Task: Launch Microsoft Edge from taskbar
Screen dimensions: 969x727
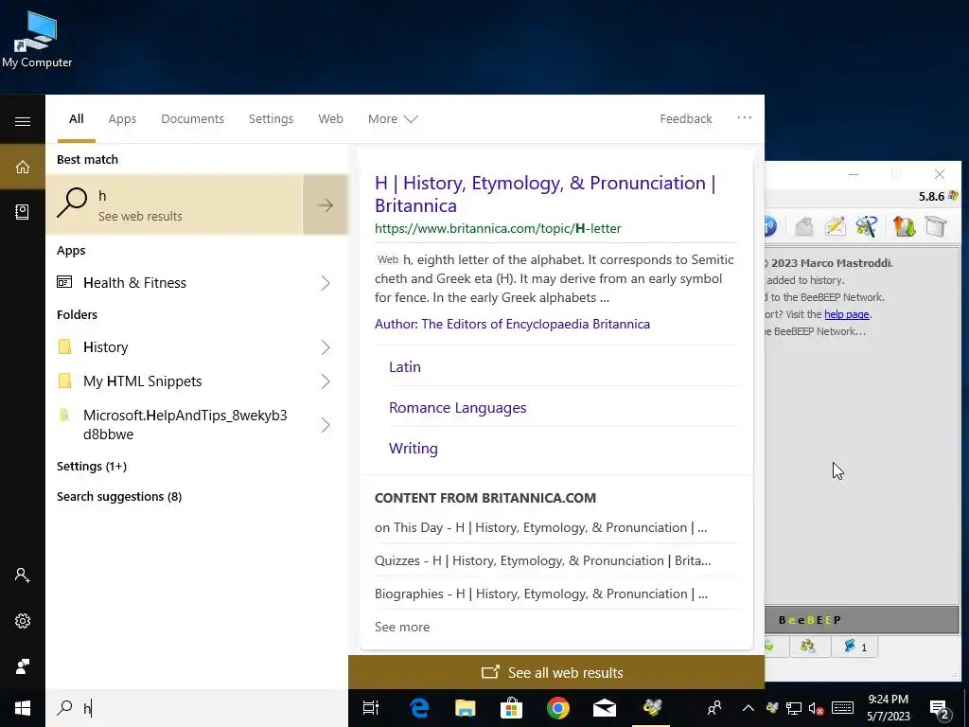Action: click(419, 708)
